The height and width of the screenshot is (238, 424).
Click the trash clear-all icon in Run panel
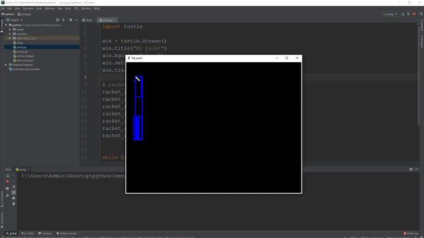click(x=13, y=204)
